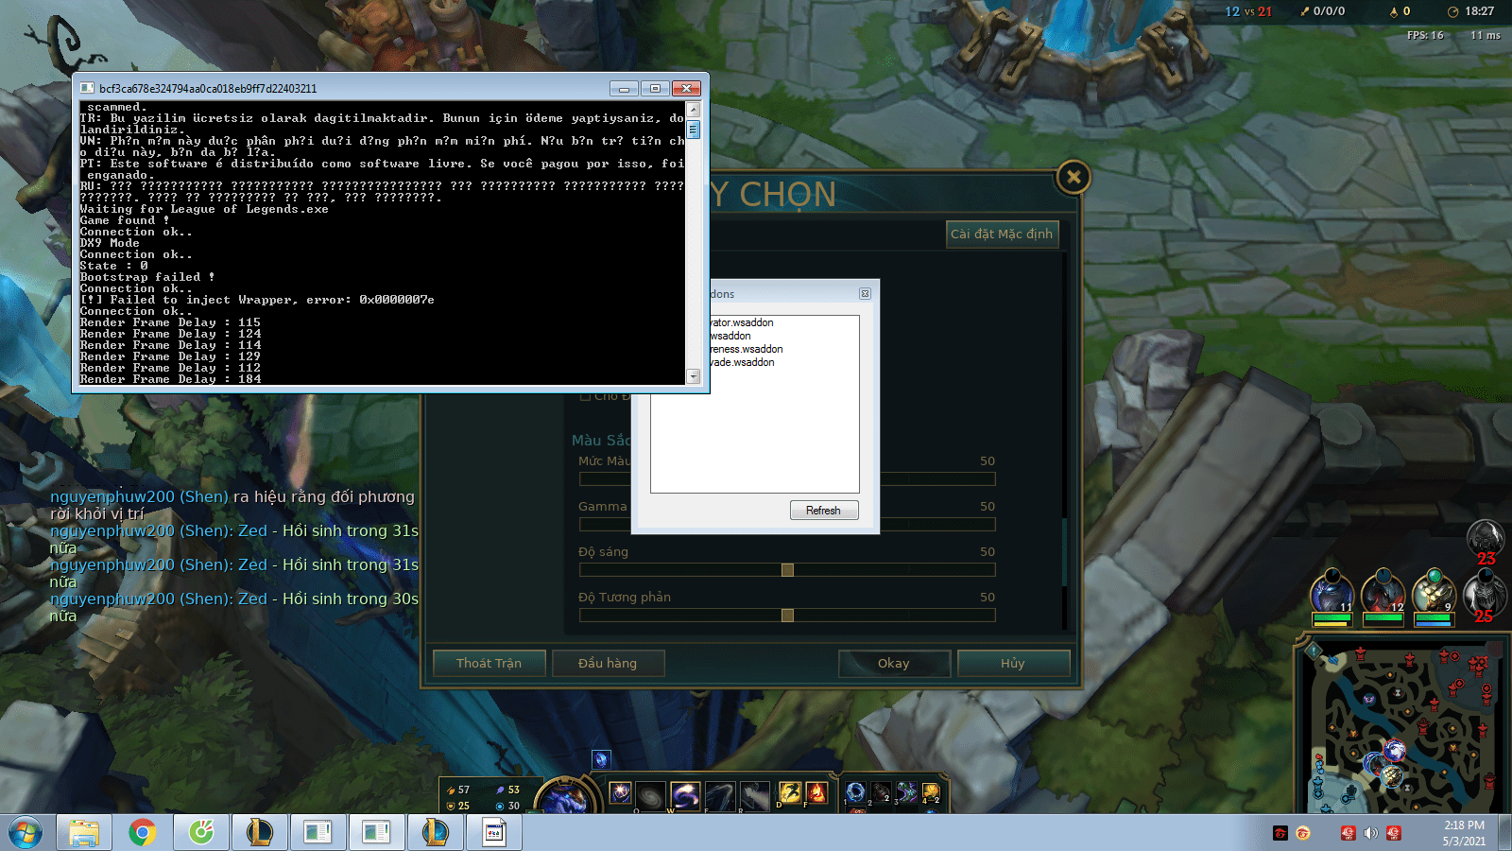Click the item in inventory slot 3
This screenshot has width=1512, height=851.
906,792
